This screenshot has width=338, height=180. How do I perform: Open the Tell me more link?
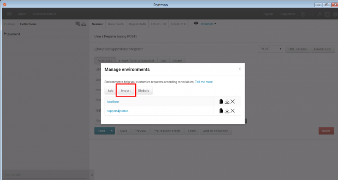click(x=204, y=82)
